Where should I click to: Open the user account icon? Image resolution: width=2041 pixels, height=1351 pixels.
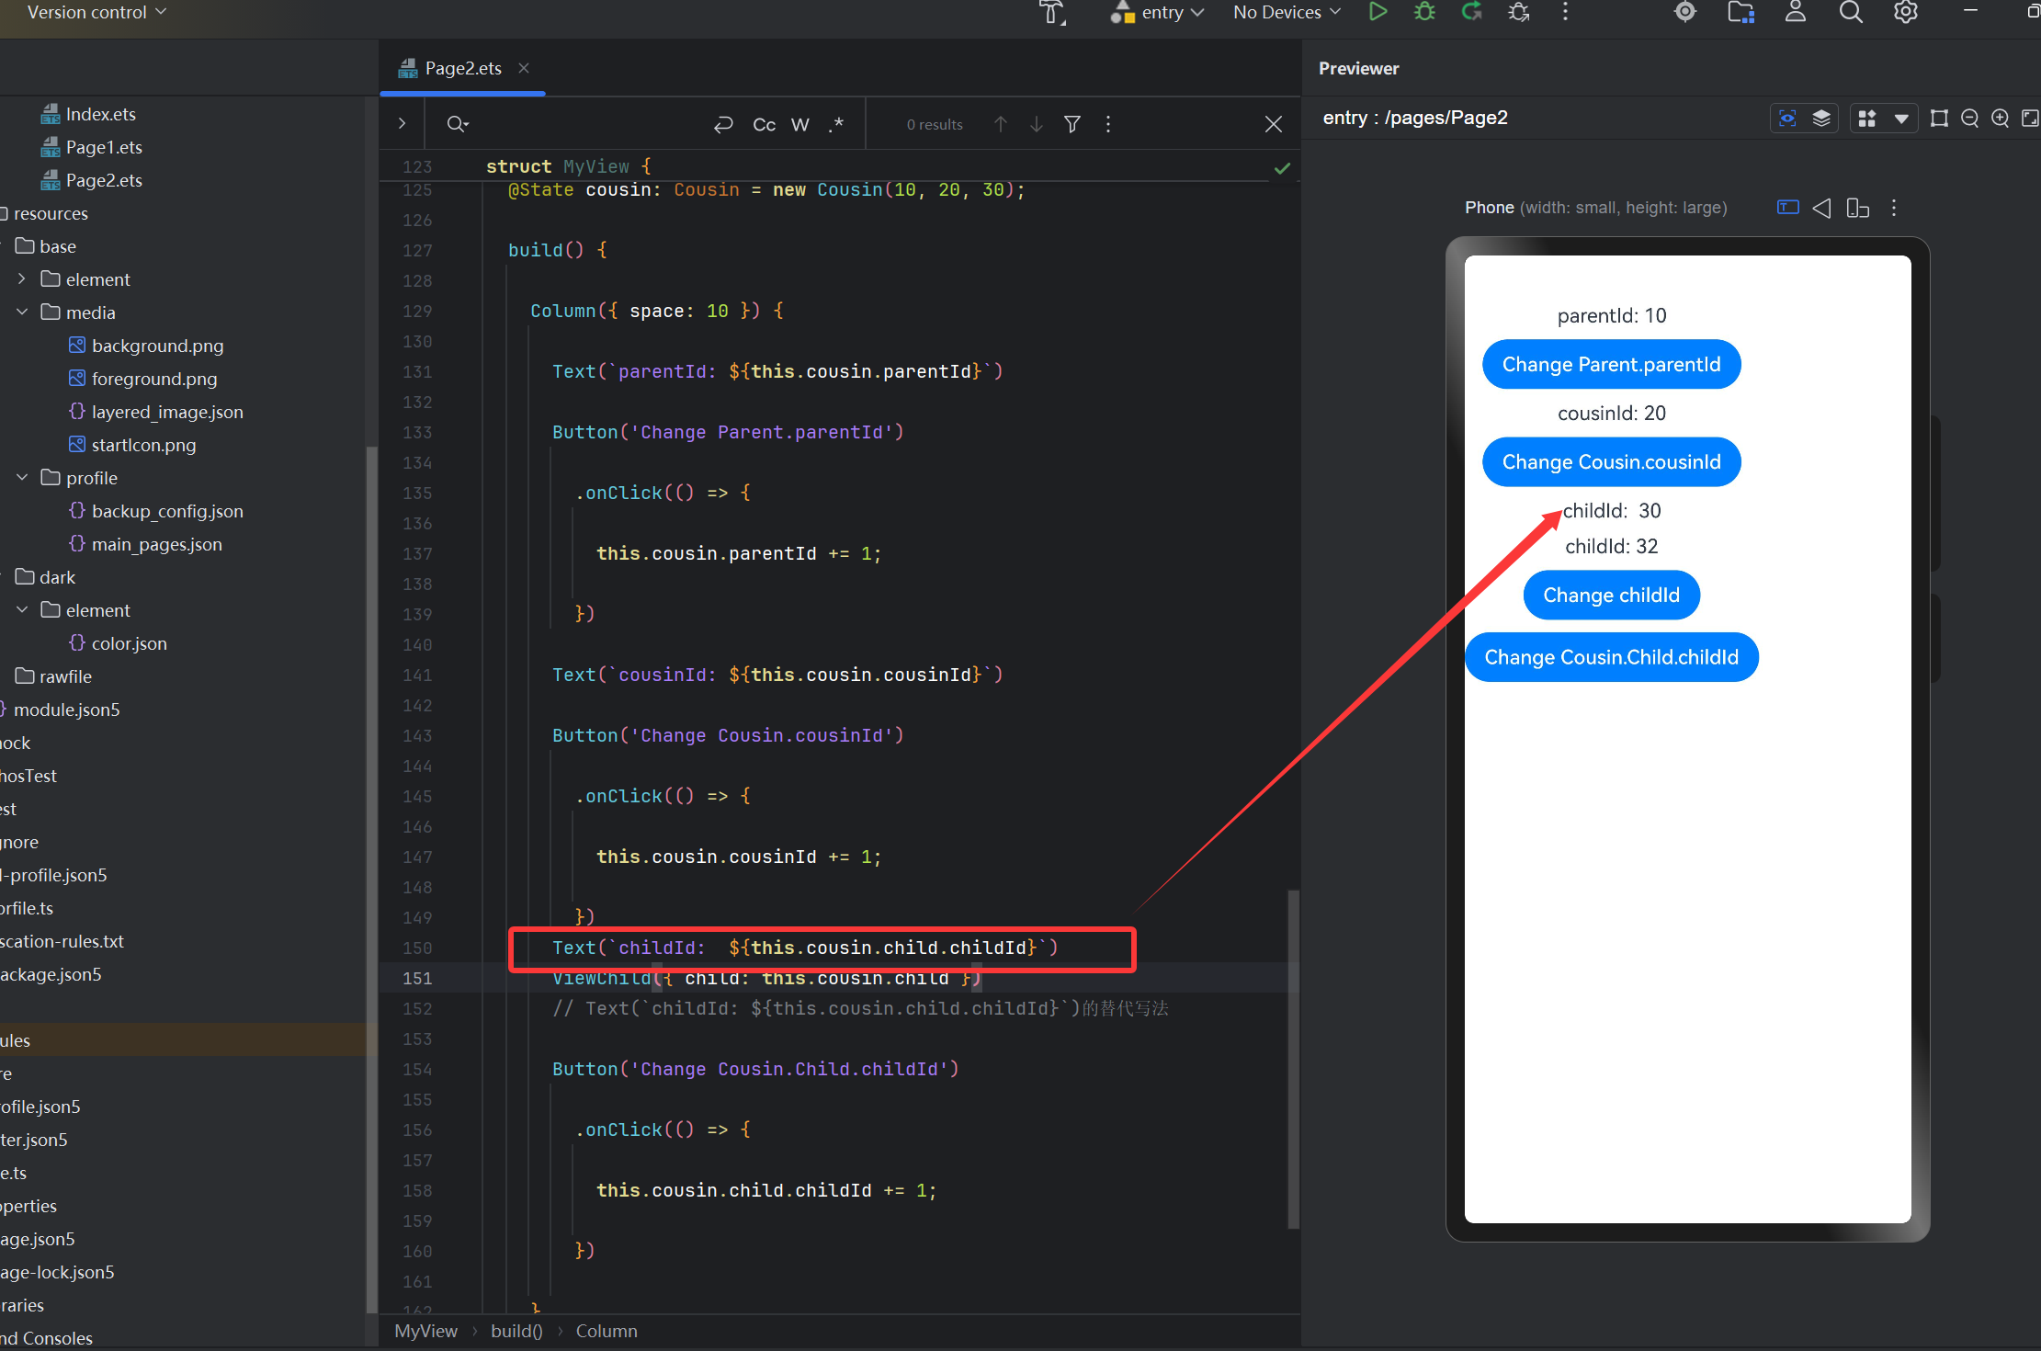click(x=1795, y=12)
